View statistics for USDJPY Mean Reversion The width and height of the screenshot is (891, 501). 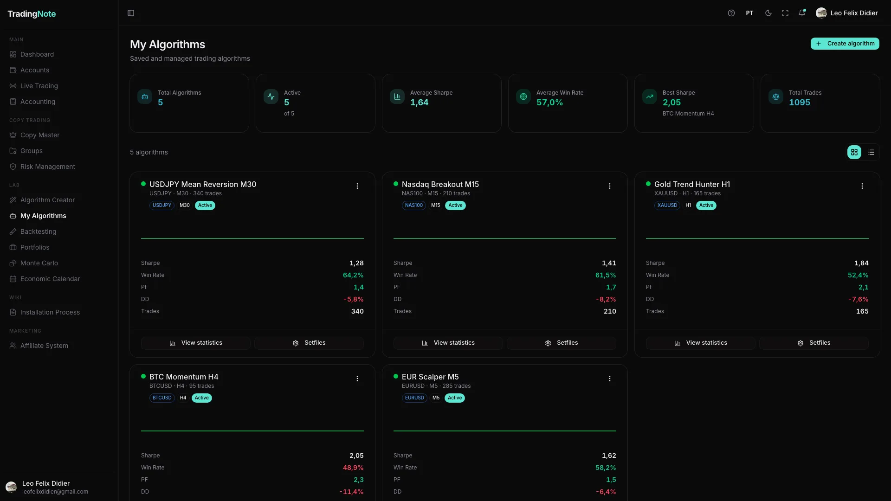point(196,343)
